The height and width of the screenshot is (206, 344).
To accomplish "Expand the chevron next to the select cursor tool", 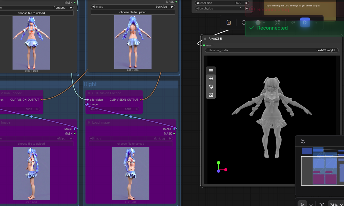I will [x=311, y=205].
